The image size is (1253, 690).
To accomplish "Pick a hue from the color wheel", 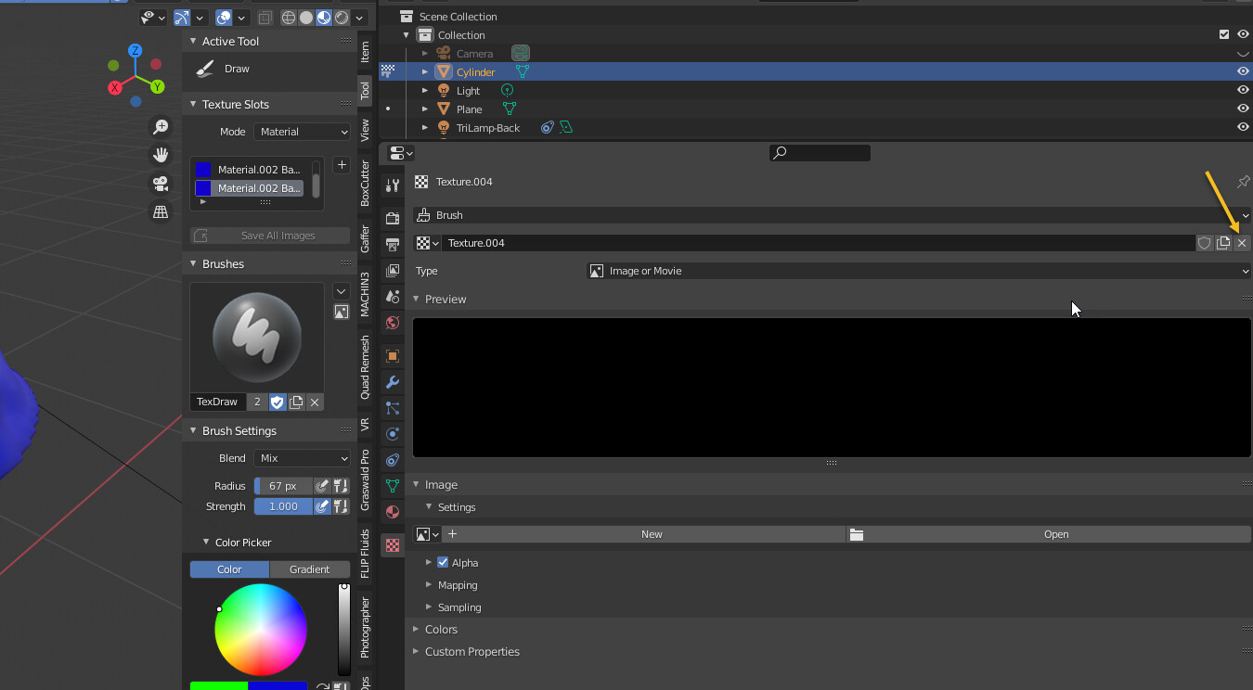I will point(261,629).
